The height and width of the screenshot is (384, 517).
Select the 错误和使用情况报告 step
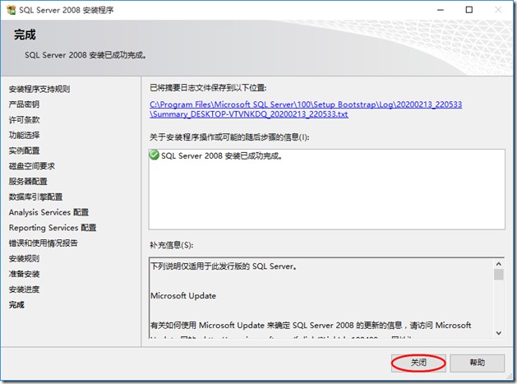pos(44,243)
